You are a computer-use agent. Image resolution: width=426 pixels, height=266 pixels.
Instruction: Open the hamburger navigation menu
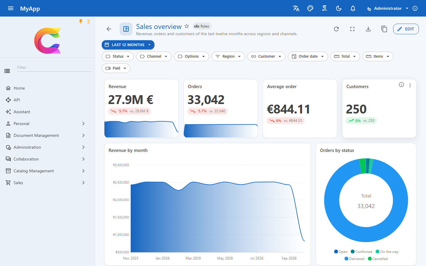point(11,8)
